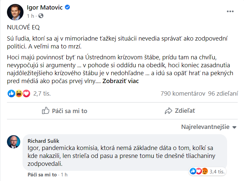The image size is (244, 181).
Task: Open the 96 zdieľaní shares list
Action: pyautogui.click(x=223, y=94)
